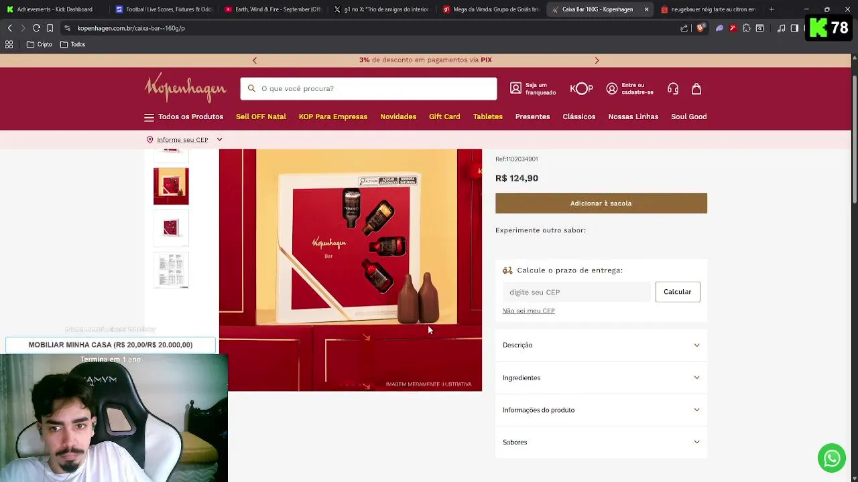Open the shopping bag icon
Screen dimensions: 858x482
click(696, 88)
